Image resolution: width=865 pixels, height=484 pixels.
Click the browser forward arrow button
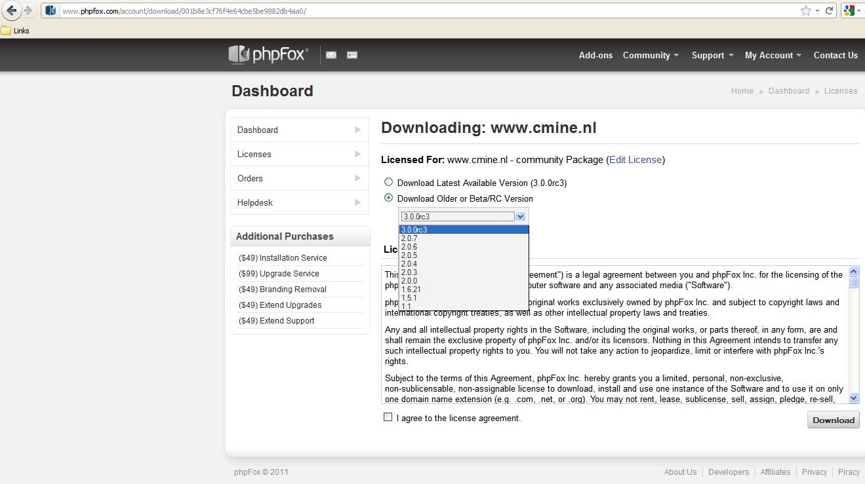tap(28, 10)
